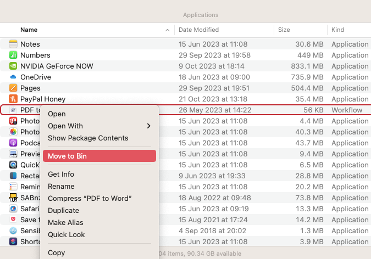371x259 pixels.
Task: Click the Rectangle app icon
Action: click(x=13, y=176)
